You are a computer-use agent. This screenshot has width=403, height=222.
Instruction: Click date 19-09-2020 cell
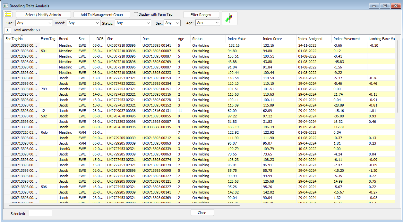pyautogui.click(x=314, y=127)
